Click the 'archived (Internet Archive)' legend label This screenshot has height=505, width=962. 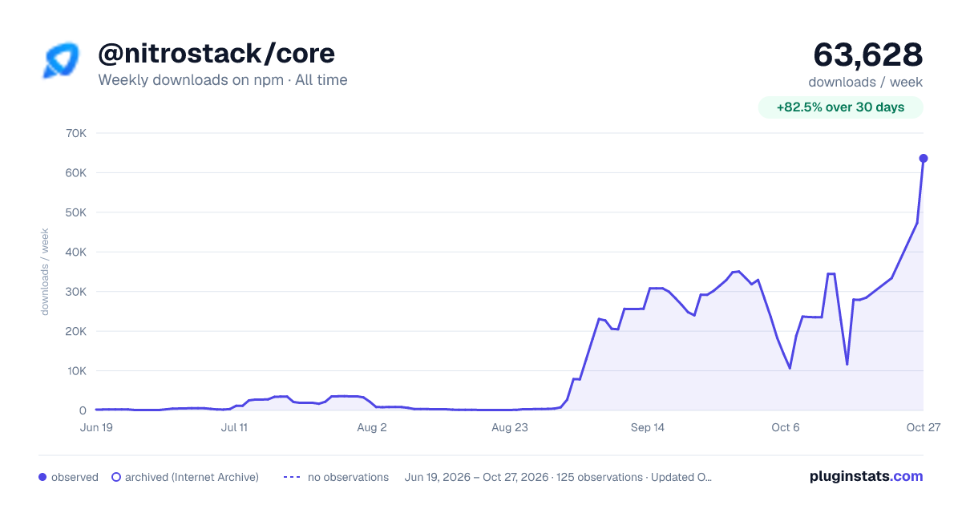192,477
